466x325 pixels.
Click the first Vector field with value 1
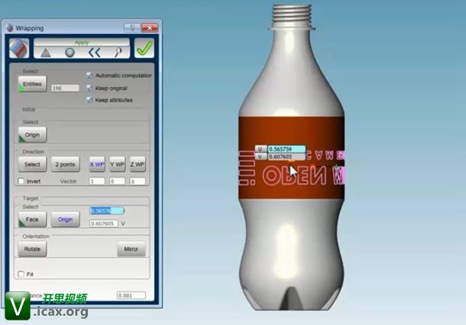[x=97, y=181]
